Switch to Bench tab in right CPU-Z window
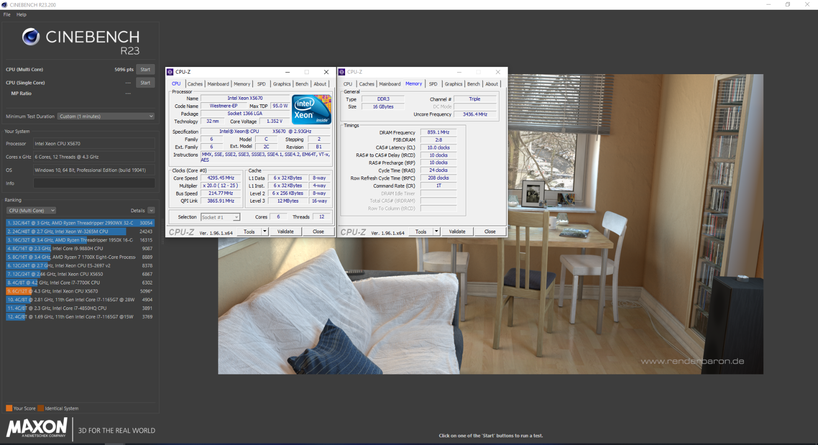Screen dimensions: 818x445 tap(474, 84)
